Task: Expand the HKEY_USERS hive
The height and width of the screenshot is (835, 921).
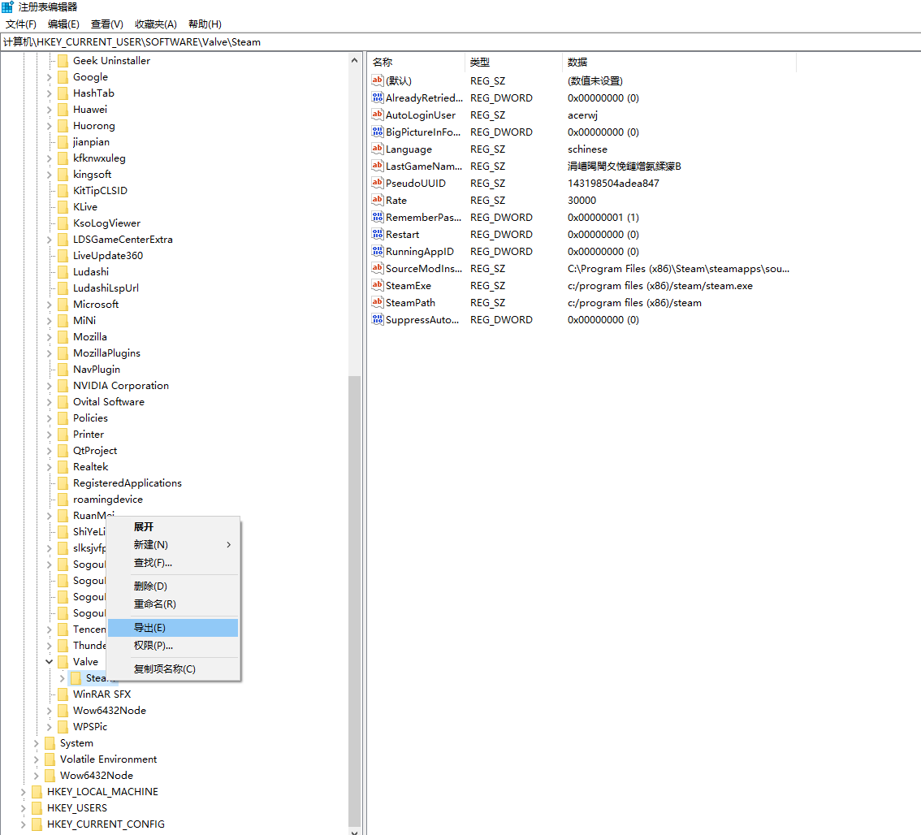Action: [24, 808]
